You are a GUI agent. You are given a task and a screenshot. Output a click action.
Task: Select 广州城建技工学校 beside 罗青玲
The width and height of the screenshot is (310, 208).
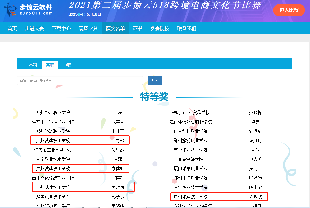53,141
